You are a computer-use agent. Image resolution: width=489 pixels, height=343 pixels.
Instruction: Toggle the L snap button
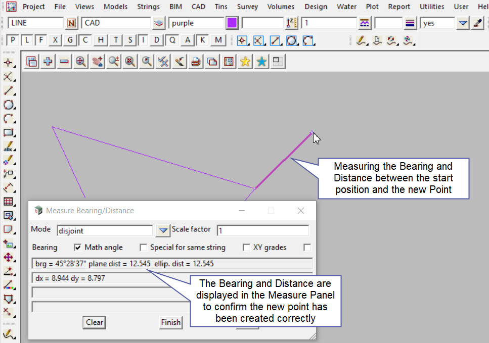27,40
